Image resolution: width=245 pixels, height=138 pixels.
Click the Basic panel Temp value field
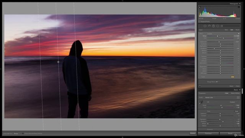click(x=237, y=105)
